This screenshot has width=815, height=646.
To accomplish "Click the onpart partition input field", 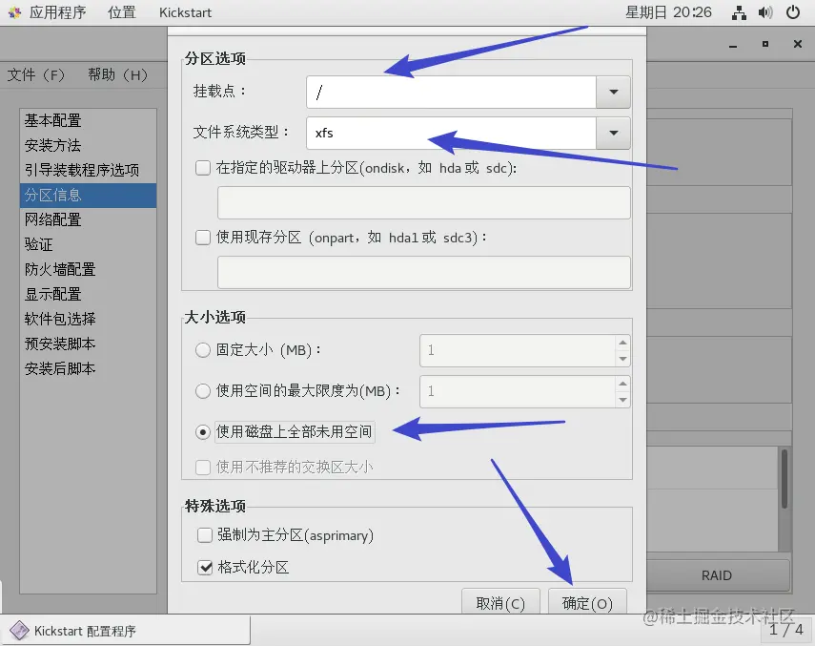I will (x=423, y=272).
